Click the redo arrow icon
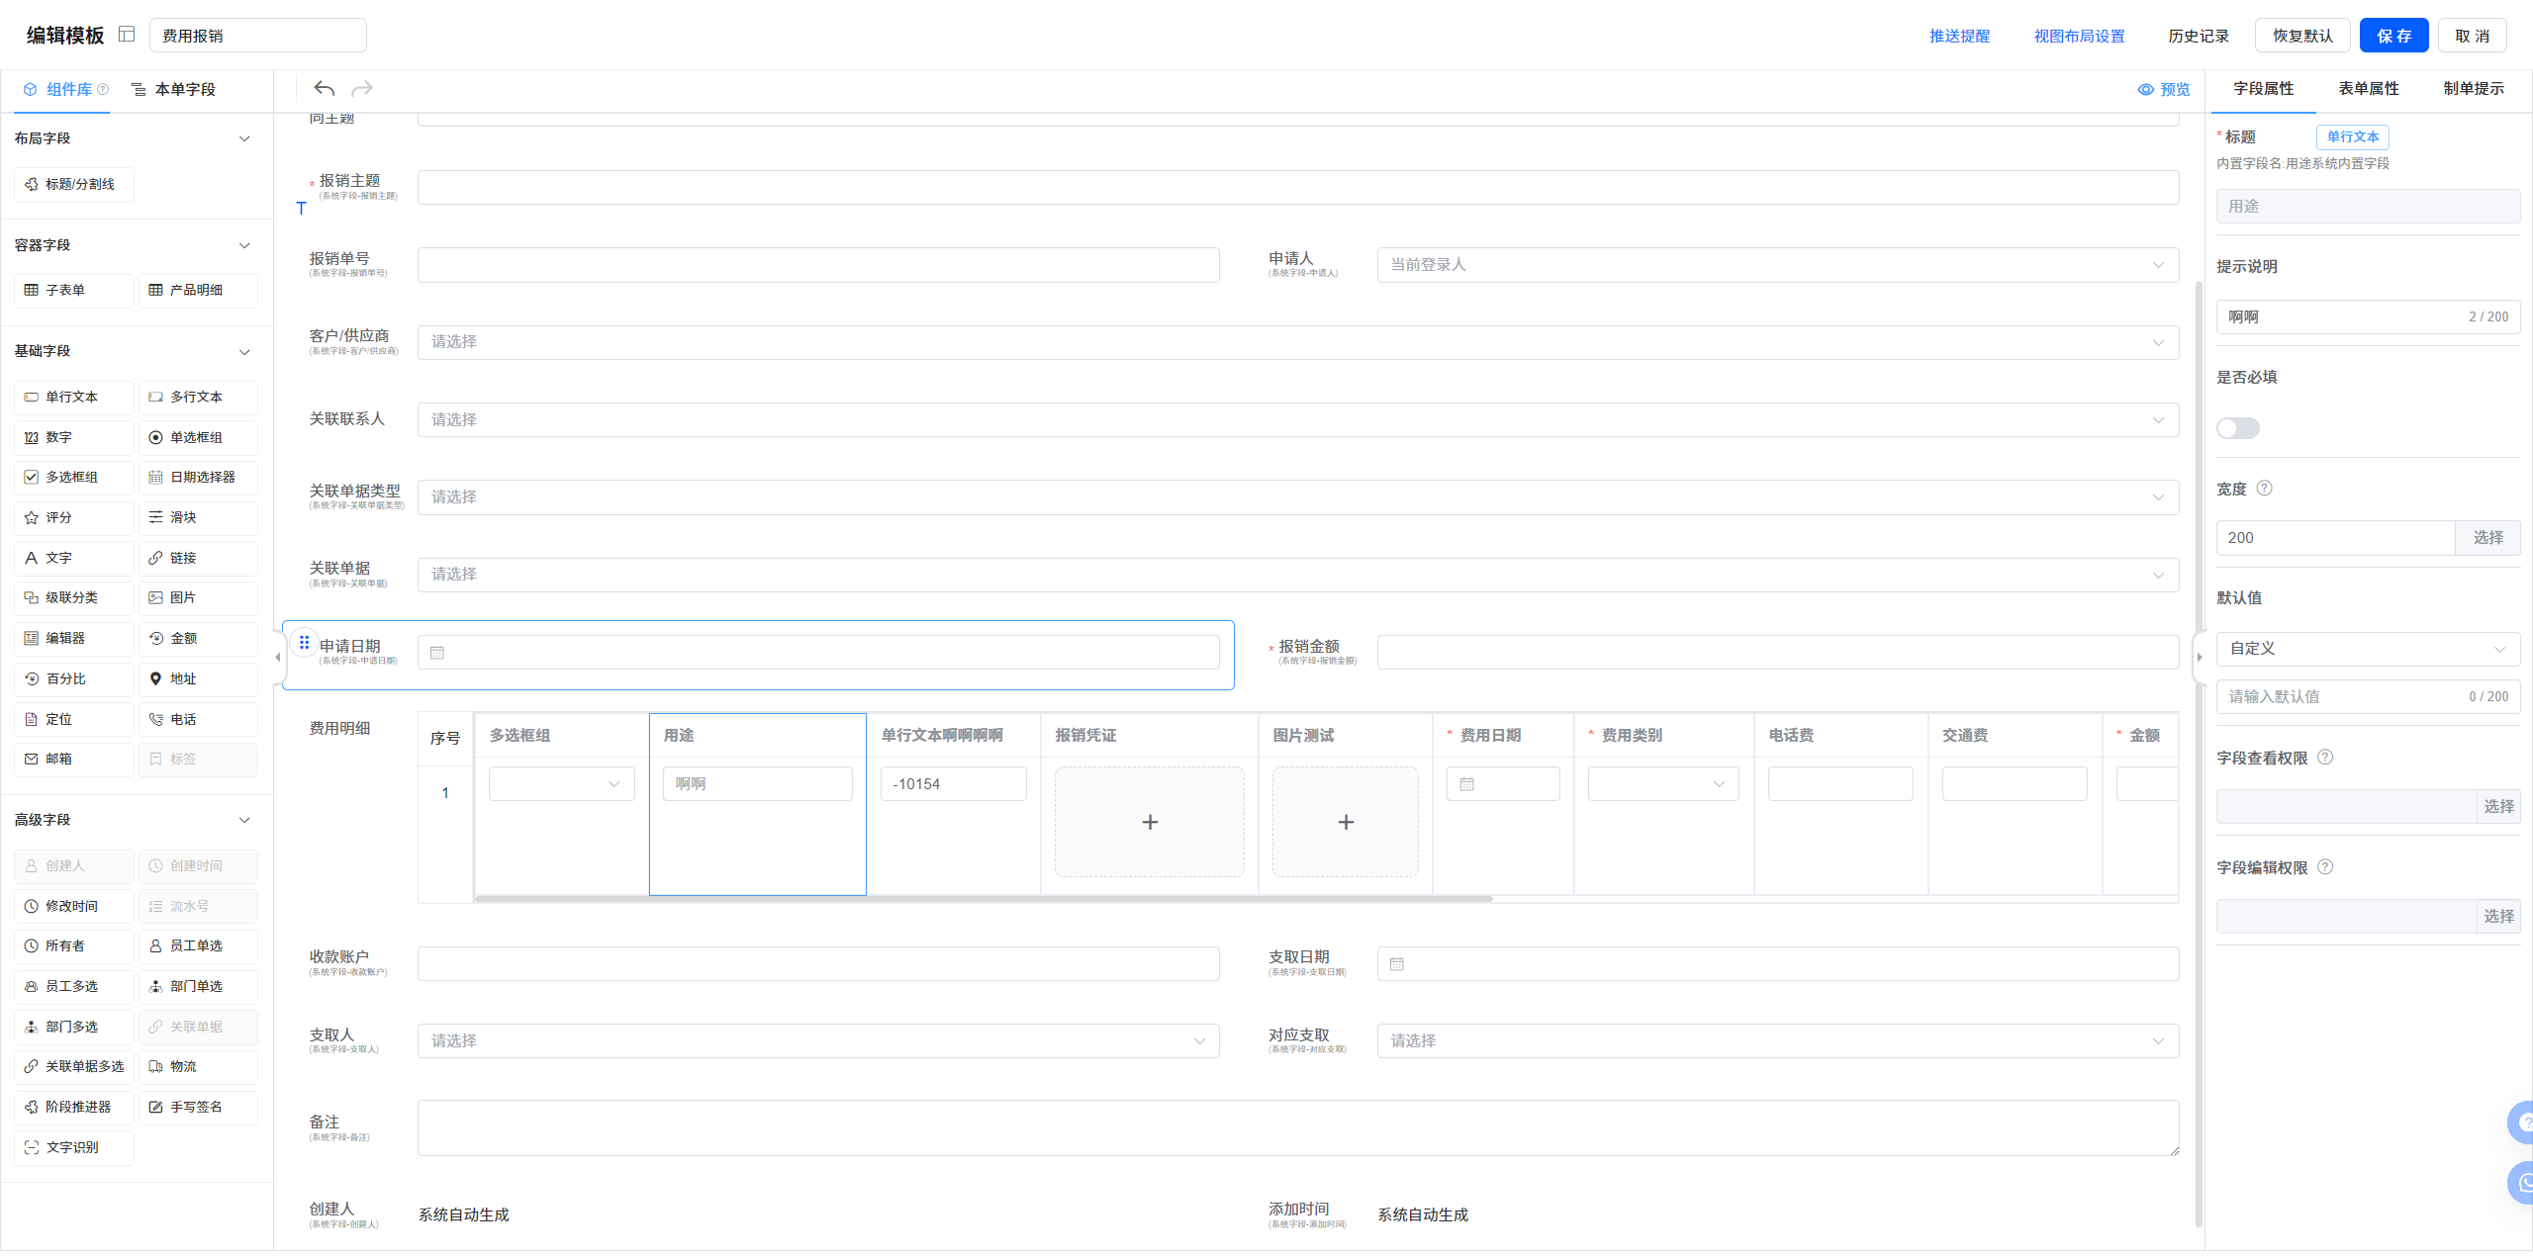Viewport: 2533px width, 1257px height. [x=362, y=89]
